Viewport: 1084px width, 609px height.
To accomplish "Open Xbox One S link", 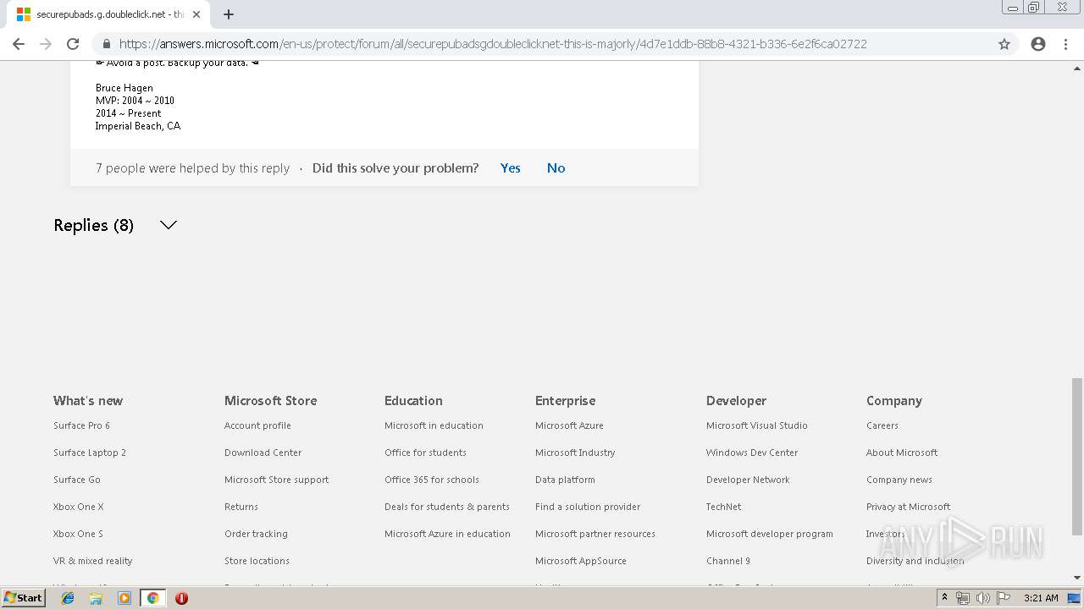I will click(78, 534).
